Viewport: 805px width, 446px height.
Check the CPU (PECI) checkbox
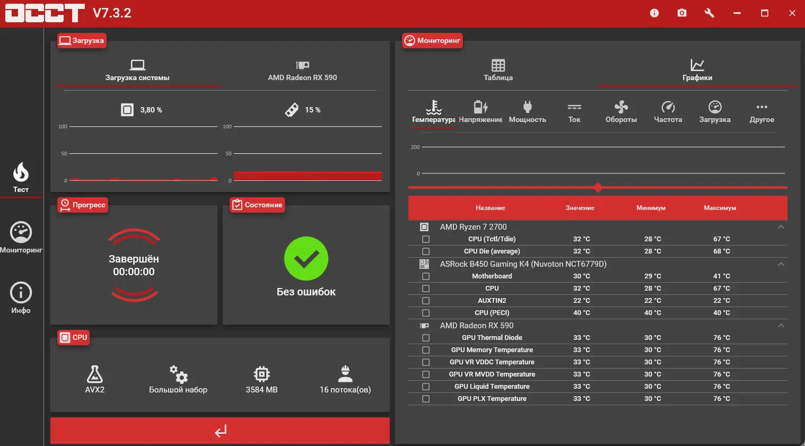pos(426,313)
